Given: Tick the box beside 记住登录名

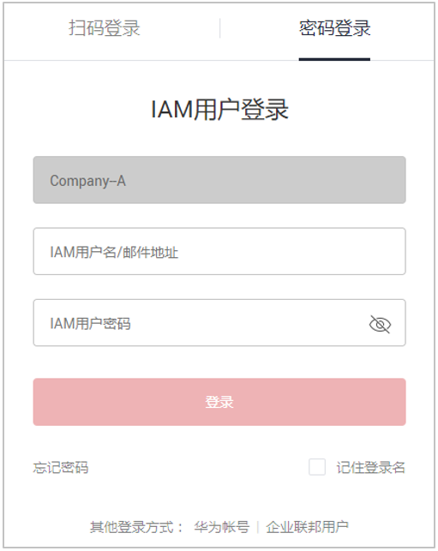Looking at the screenshot, I should tap(317, 467).
